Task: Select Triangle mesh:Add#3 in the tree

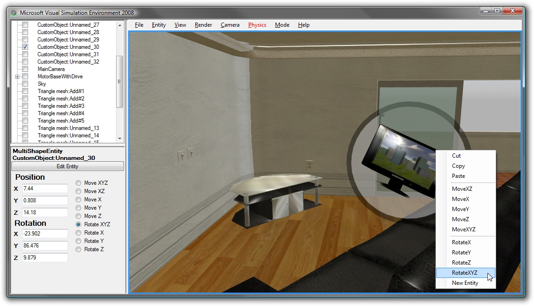Action: [x=61, y=106]
